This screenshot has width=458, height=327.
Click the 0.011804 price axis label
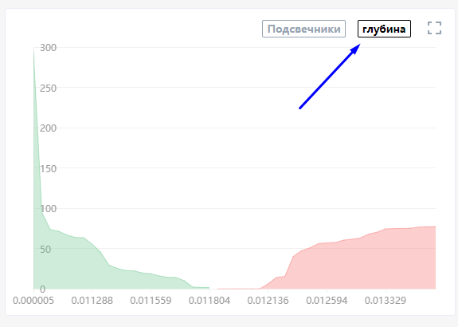point(209,301)
